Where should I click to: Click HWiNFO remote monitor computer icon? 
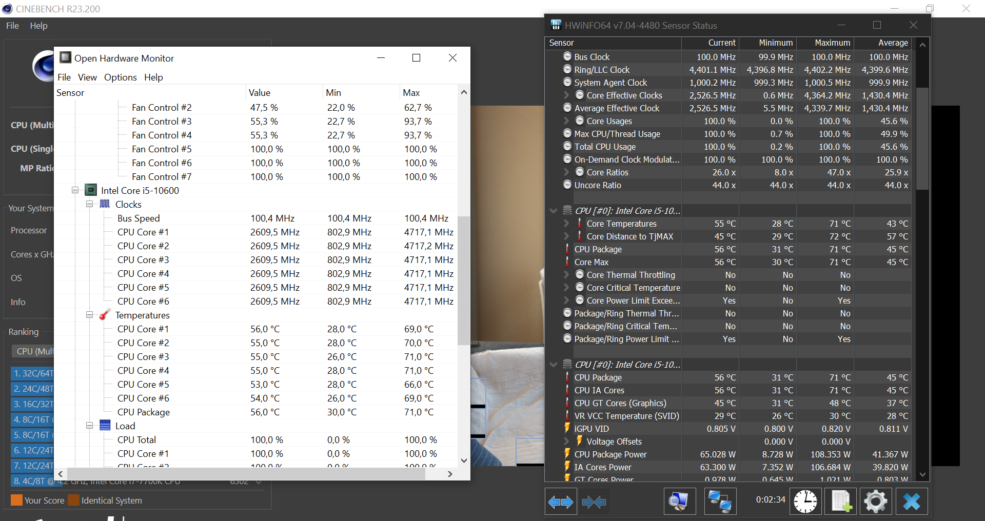pos(679,501)
